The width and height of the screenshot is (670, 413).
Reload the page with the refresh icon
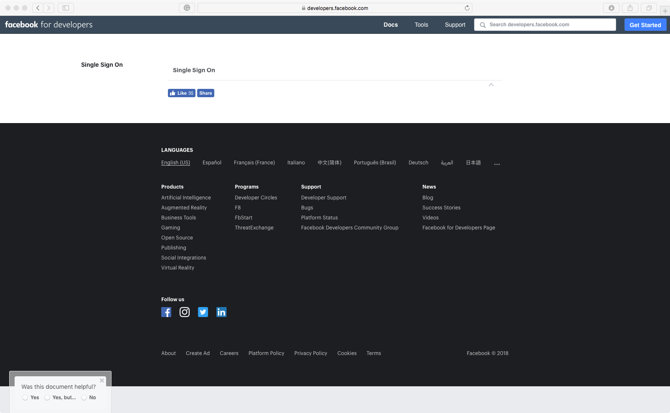pos(467,8)
